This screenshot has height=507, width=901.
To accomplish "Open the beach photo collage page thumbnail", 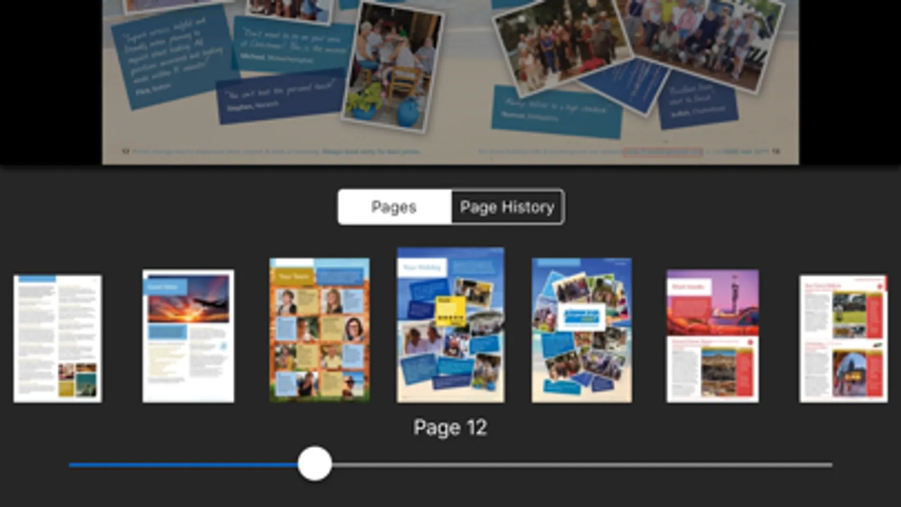I will 582,330.
